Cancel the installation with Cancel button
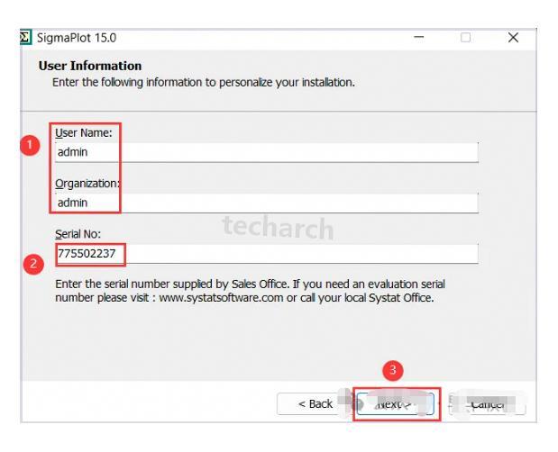This screenshot has height=452, width=558. (x=489, y=404)
